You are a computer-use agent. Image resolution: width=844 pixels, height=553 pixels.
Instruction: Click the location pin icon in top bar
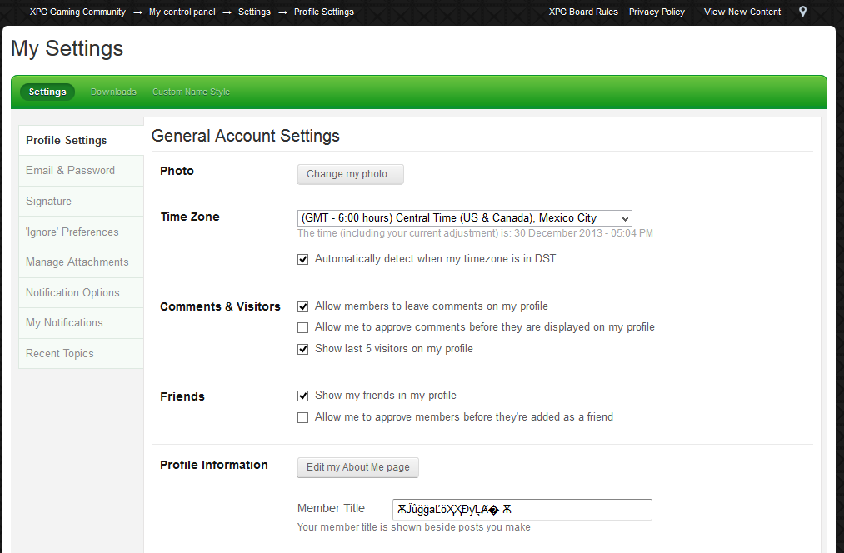pyautogui.click(x=802, y=12)
